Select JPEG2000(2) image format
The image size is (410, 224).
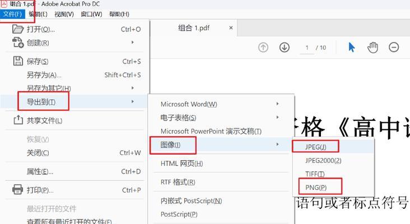(x=323, y=160)
